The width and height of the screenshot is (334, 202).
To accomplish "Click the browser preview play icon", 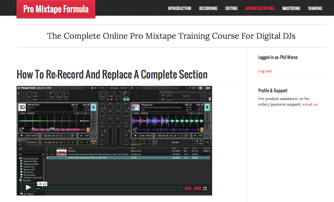I will [20, 148].
